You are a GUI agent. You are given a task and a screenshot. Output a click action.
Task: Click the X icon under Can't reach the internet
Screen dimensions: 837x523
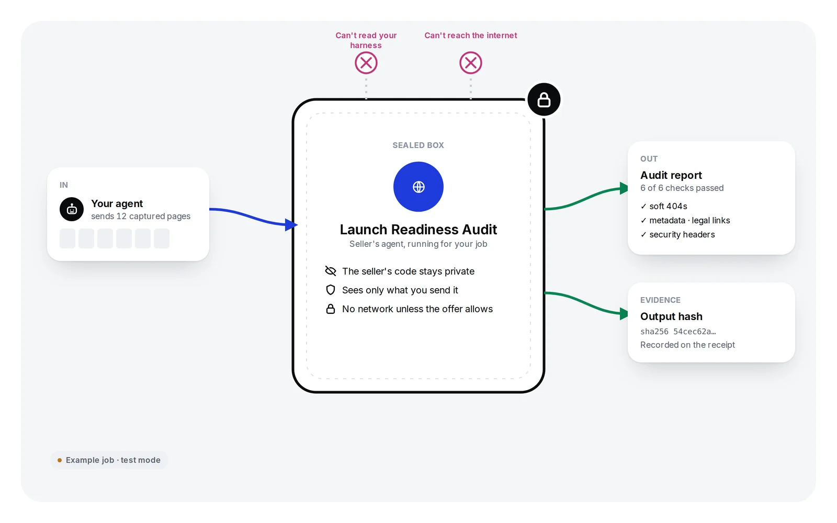pos(471,63)
